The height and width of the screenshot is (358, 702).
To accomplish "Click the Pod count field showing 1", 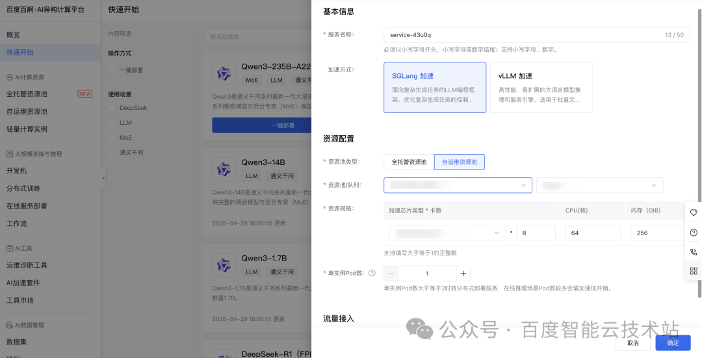I will pos(427,274).
